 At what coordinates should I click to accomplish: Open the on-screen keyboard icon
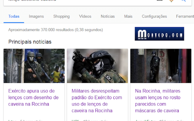[x=159, y=0]
